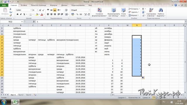Click the Fill down icon
The image size is (187, 105).
coord(143,12)
